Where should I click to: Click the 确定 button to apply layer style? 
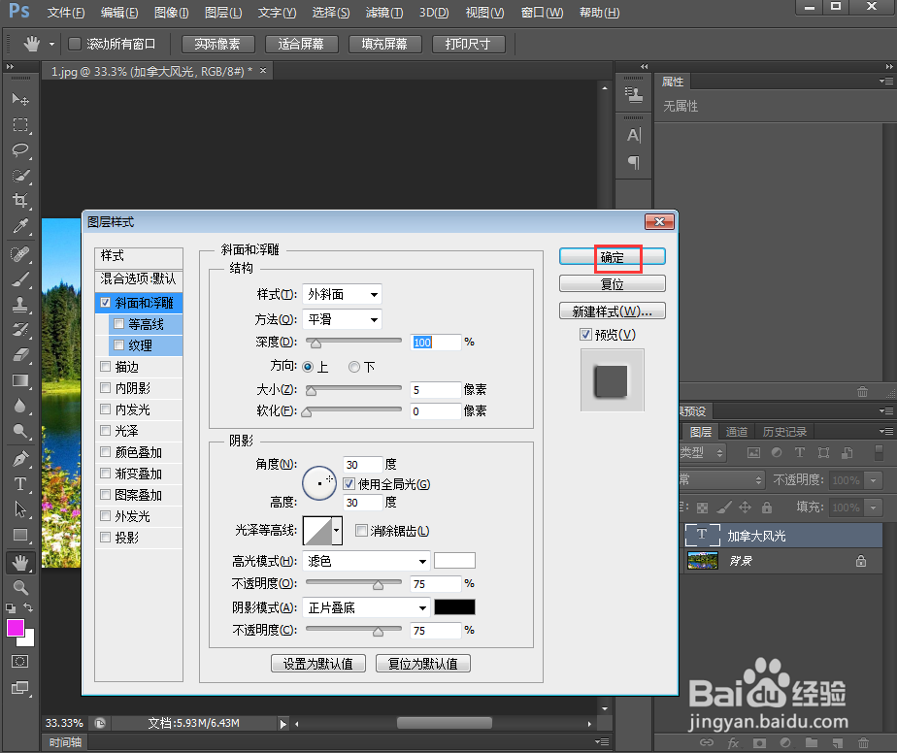click(613, 259)
